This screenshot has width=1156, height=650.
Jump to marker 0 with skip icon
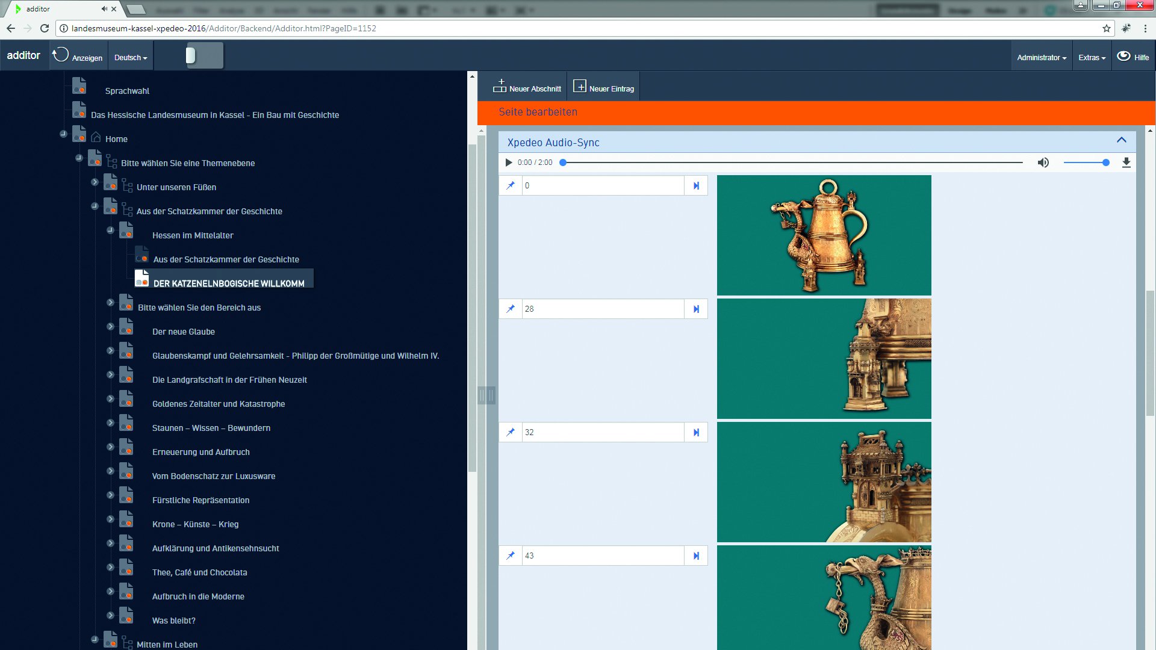(696, 185)
